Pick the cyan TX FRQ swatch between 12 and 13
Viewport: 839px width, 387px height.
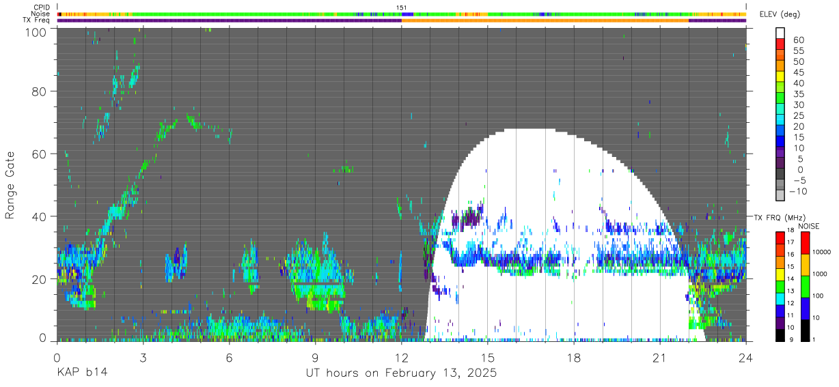coord(780,298)
